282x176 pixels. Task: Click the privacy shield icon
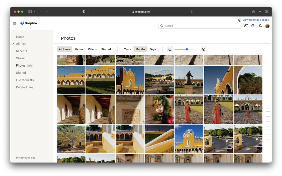click(x=84, y=12)
